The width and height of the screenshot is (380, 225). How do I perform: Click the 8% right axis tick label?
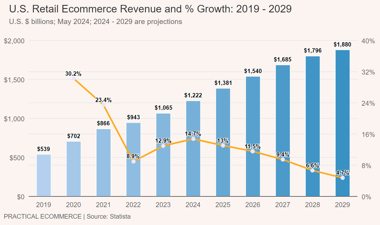point(366,166)
